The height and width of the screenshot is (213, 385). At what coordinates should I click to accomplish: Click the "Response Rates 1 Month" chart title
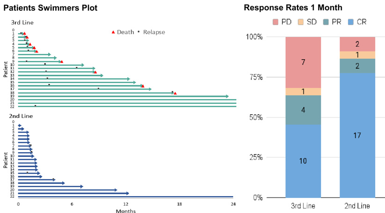click(x=293, y=7)
